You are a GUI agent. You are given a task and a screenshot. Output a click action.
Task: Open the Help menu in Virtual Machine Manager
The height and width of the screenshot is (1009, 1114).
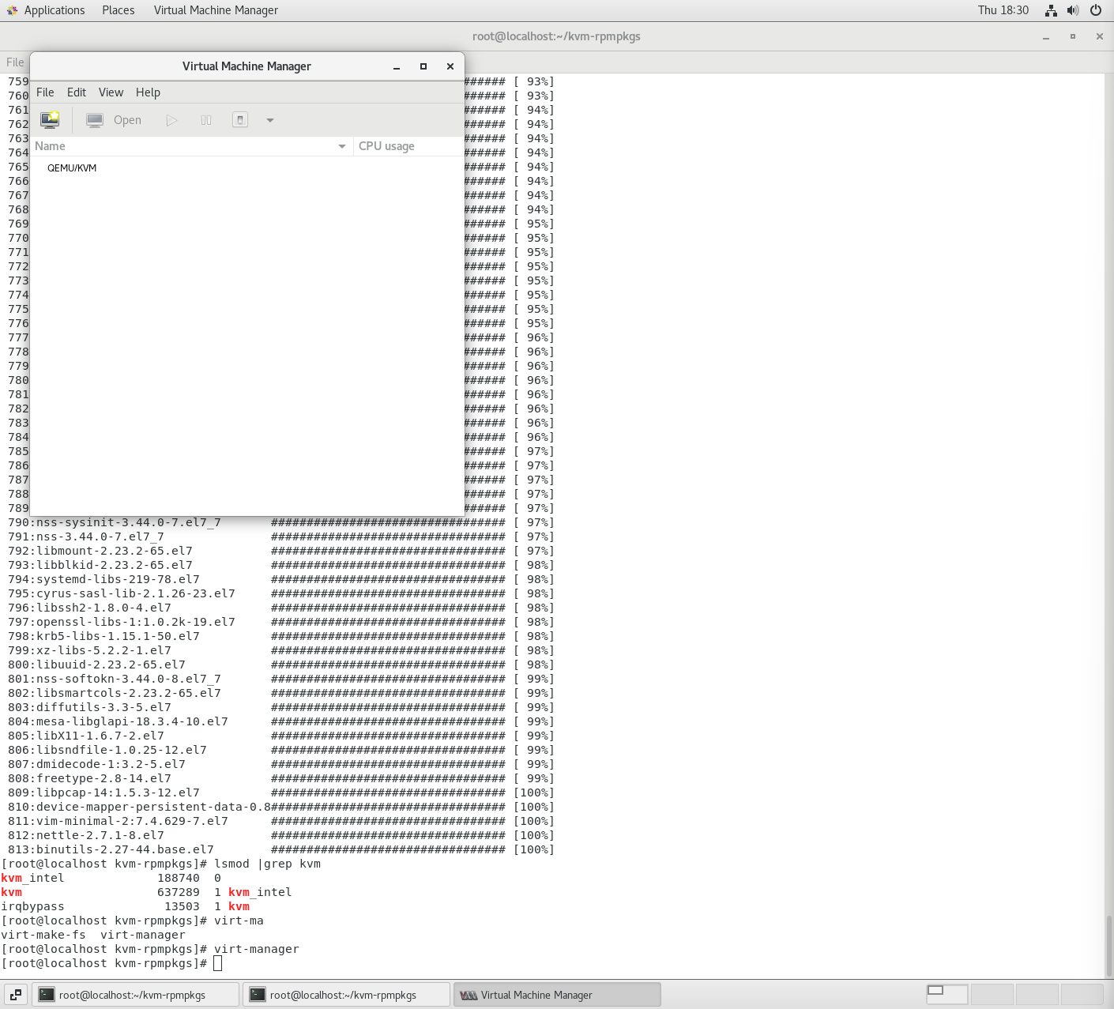[x=148, y=92]
